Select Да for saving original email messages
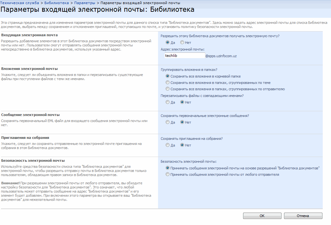Image resolution: width=331 pixels, height=225 pixels. (x=168, y=122)
